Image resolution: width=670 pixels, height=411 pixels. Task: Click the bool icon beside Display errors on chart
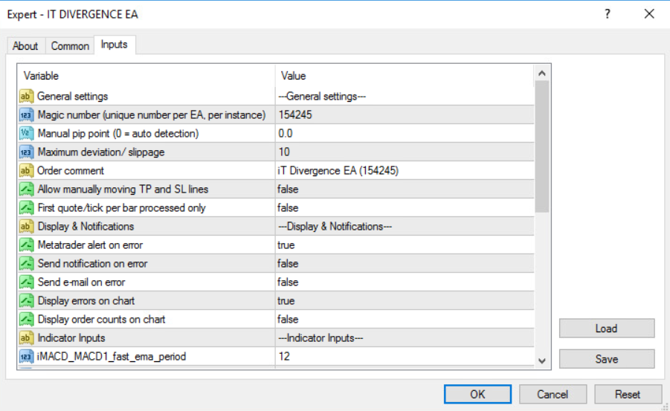point(25,301)
